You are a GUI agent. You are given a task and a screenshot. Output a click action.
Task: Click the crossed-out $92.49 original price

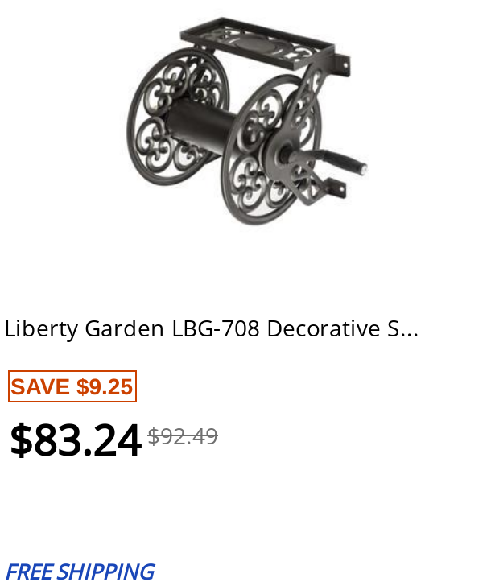click(x=183, y=436)
